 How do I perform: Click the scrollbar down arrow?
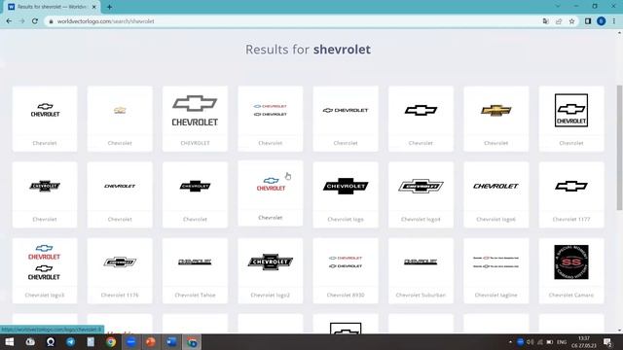619,331
